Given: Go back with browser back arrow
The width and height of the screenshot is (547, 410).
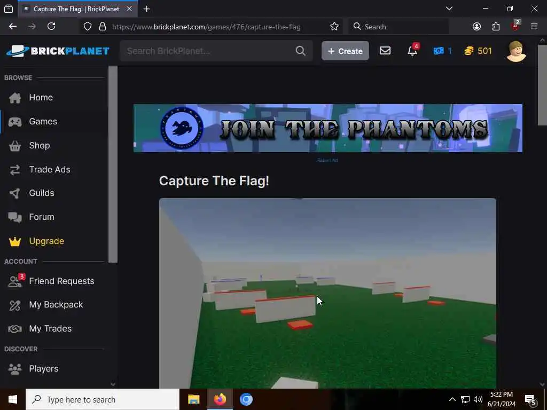Looking at the screenshot, I should click(13, 26).
